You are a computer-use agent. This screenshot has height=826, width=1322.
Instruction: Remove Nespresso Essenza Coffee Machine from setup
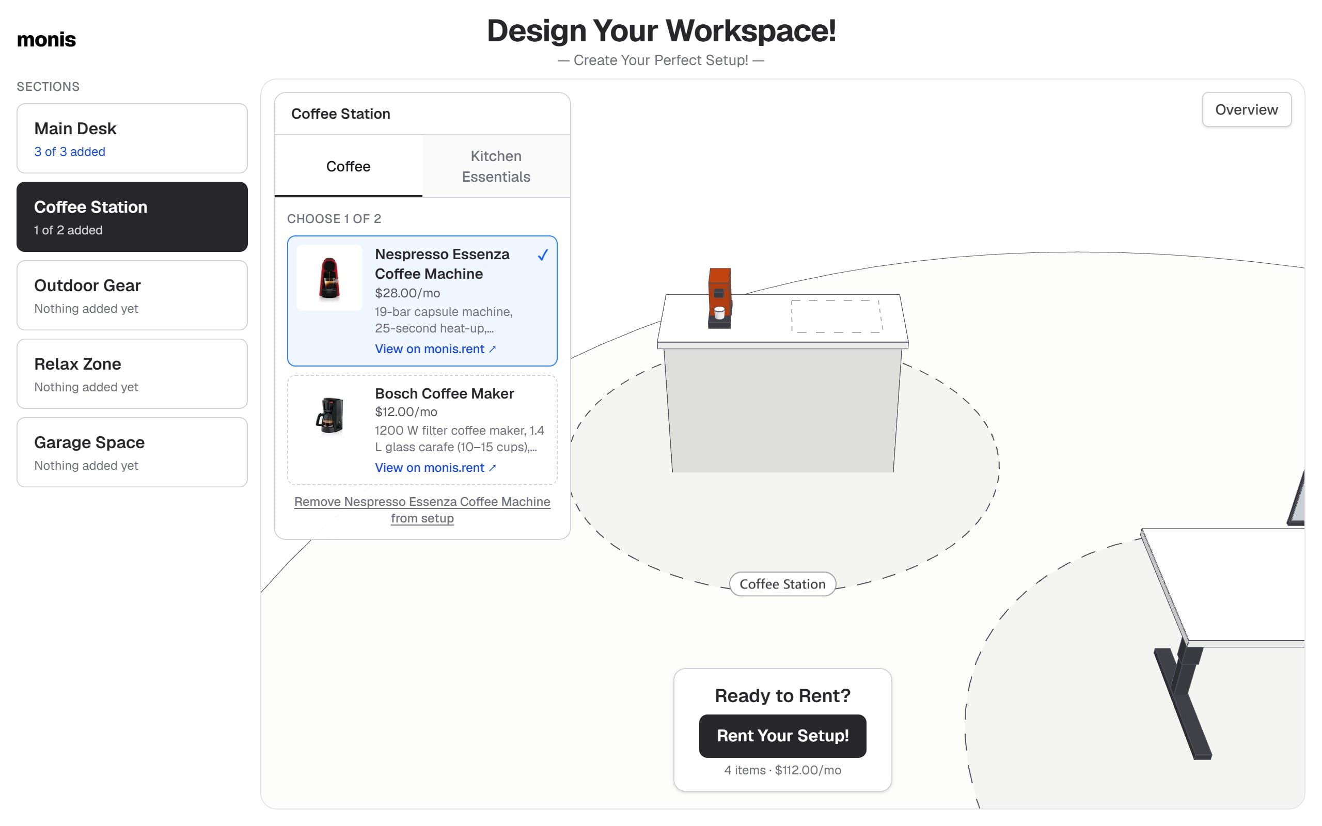(422, 510)
